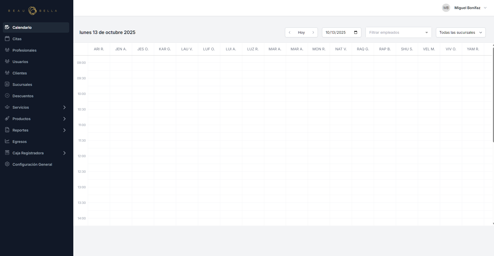Click the Calendario sidebar icon
The image size is (494, 256).
[7, 27]
